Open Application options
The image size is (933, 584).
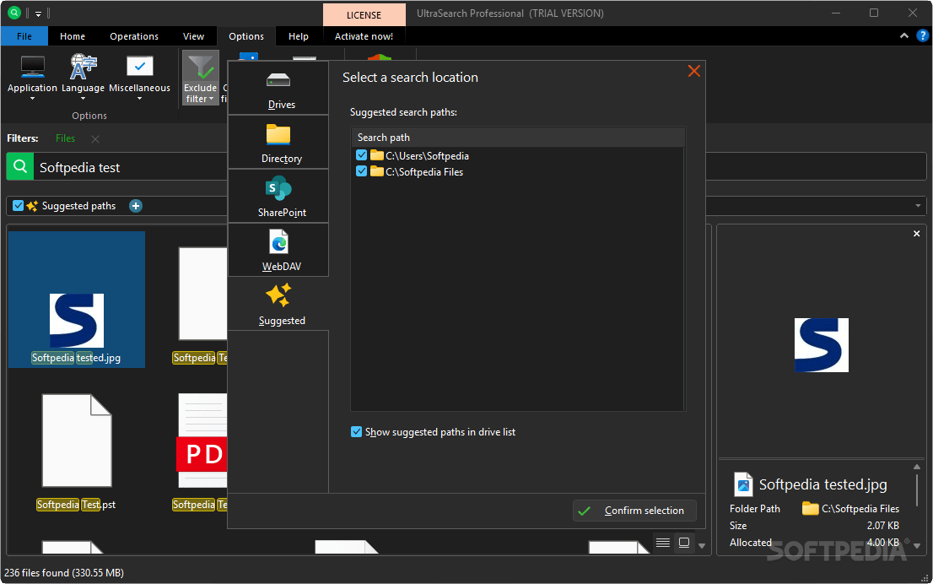pyautogui.click(x=32, y=76)
